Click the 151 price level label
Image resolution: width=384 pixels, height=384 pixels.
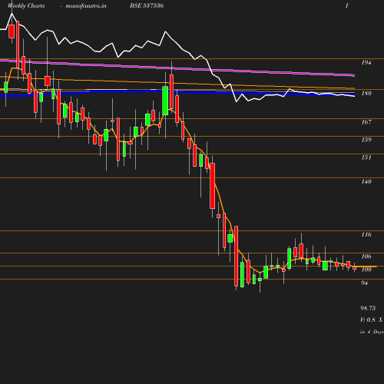[366, 157]
